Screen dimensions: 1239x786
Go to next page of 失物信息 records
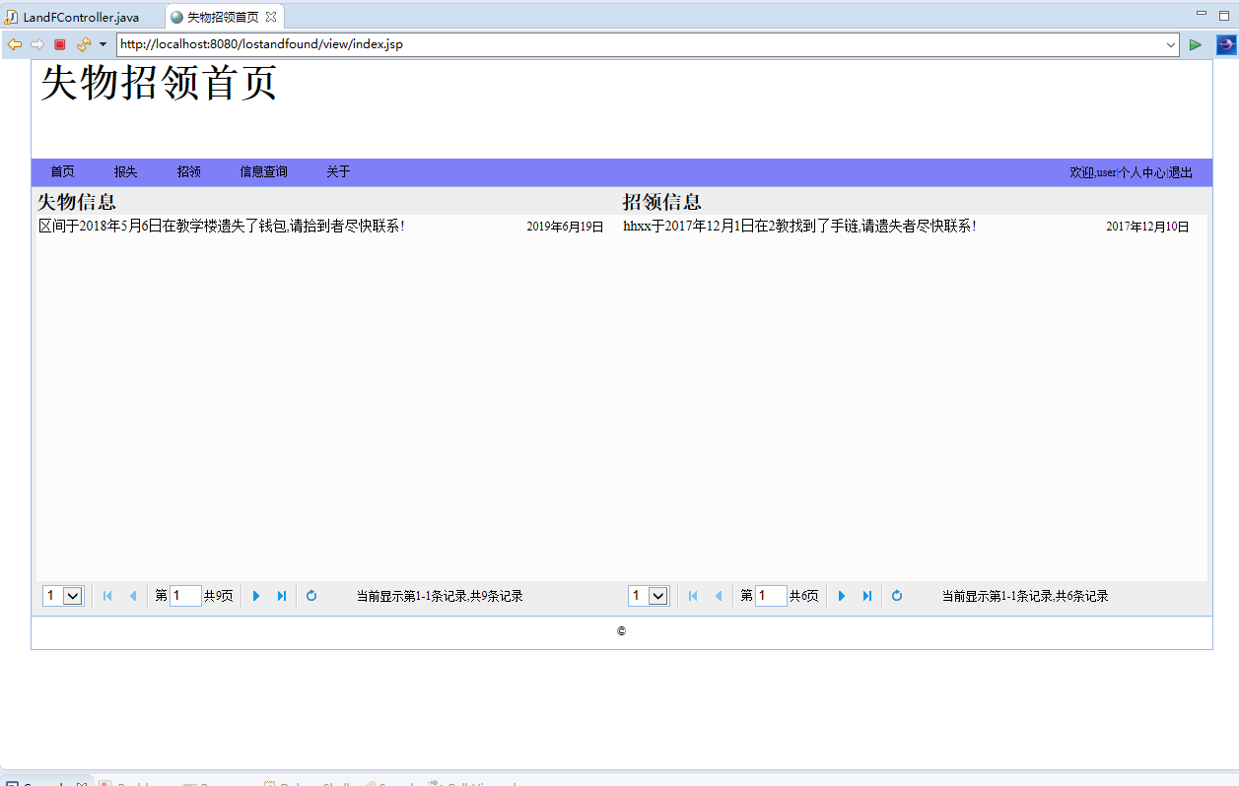point(255,595)
